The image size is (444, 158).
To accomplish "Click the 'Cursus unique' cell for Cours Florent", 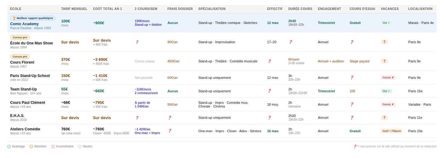I will (145, 61).
